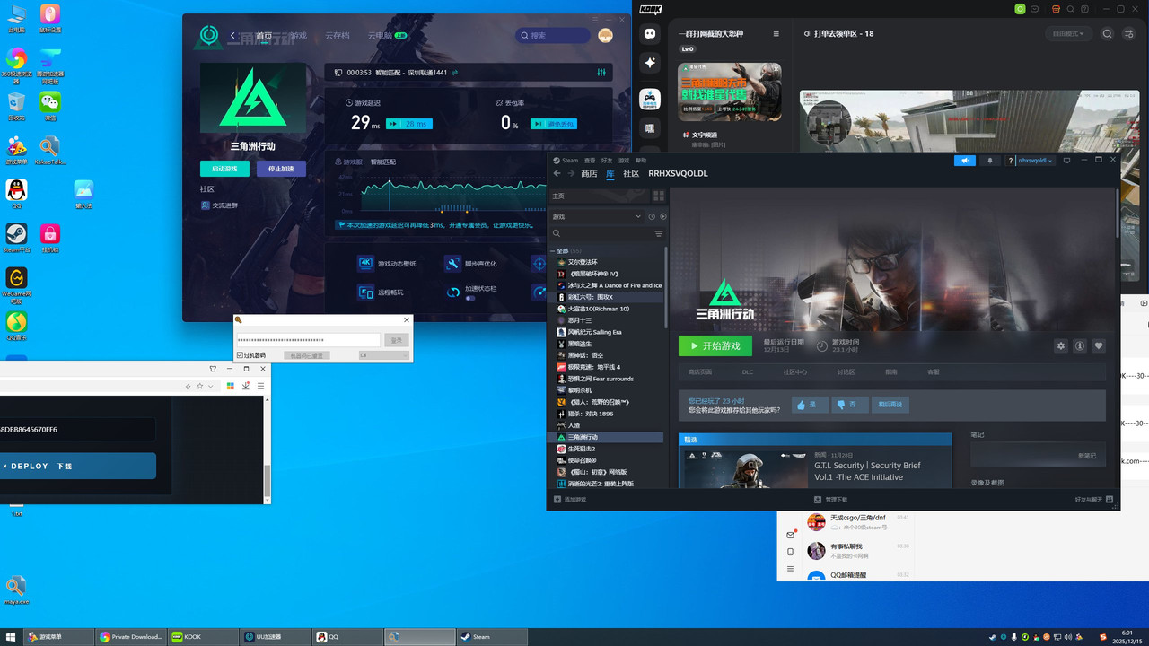Open 添加游戏 at Steam bottom bar
1149x646 pixels.
tap(570, 500)
